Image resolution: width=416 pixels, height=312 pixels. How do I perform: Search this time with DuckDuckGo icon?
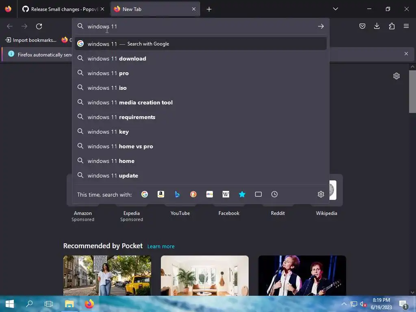pos(193,195)
